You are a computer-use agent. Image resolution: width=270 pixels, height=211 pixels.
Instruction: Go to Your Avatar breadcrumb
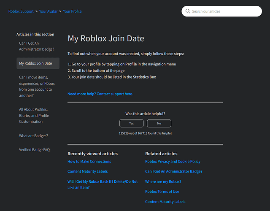pyautogui.click(x=49, y=11)
